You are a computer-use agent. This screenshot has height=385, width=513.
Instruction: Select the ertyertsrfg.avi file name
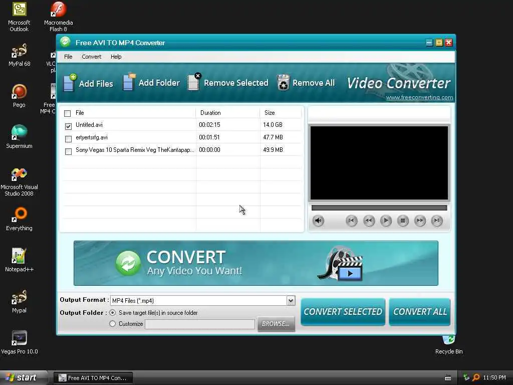coord(92,137)
